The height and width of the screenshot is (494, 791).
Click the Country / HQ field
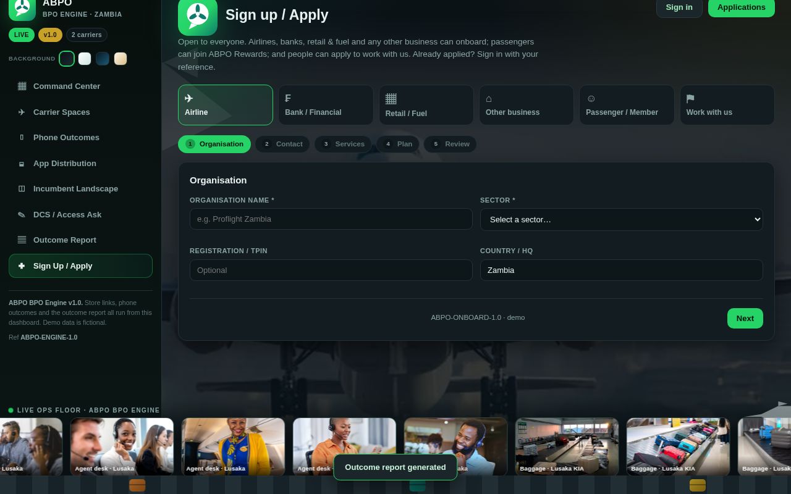click(x=622, y=270)
